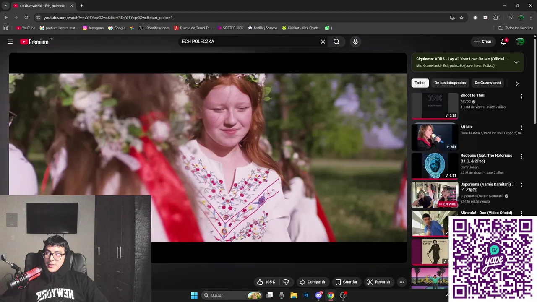Open the KickBot bookmark

(301, 28)
